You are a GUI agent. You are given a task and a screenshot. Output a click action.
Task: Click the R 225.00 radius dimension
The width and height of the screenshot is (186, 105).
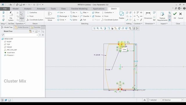tap(97, 55)
